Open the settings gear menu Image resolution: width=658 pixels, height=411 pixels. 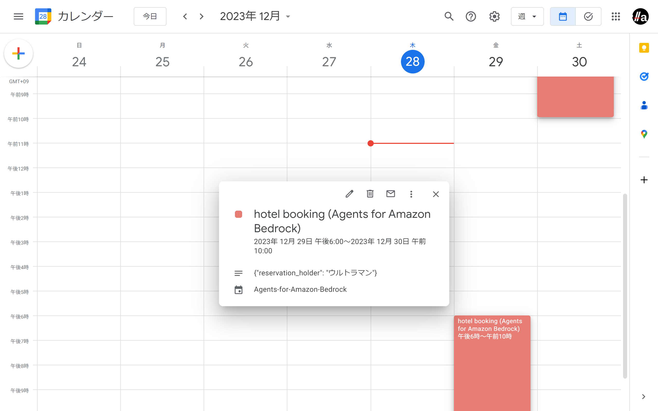tap(494, 17)
